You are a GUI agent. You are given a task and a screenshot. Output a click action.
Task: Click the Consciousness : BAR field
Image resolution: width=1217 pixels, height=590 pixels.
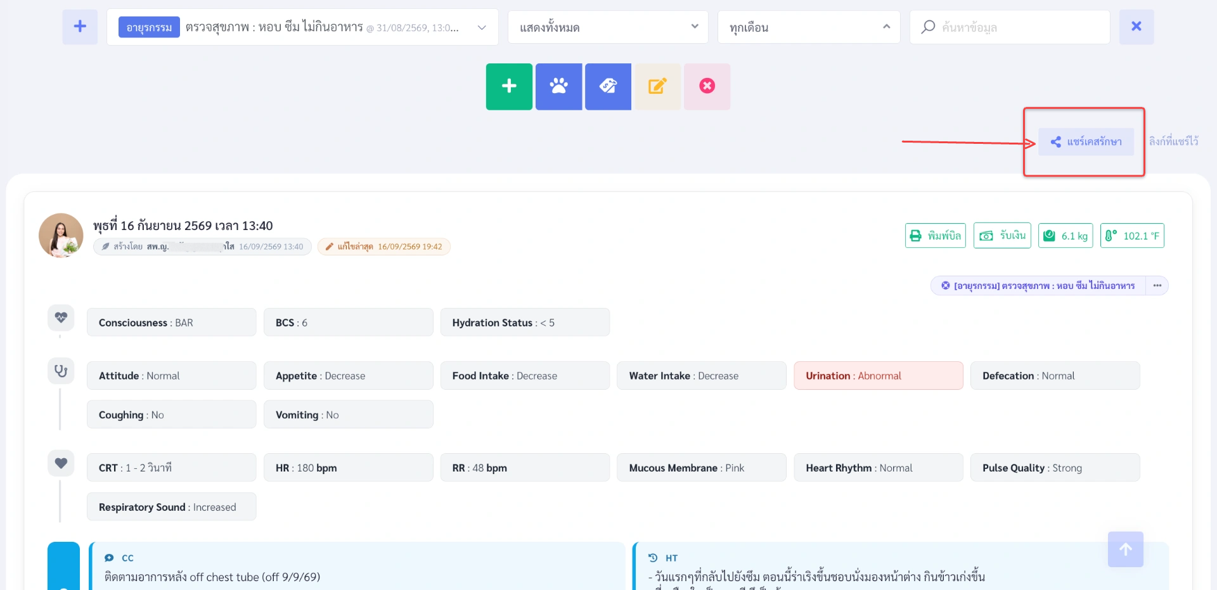(172, 323)
